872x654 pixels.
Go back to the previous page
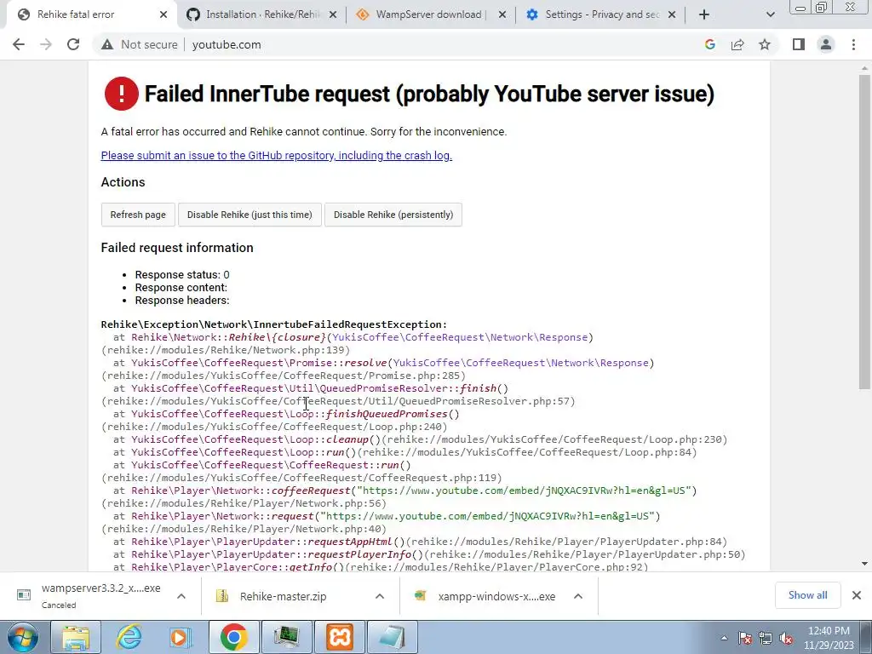point(19,44)
